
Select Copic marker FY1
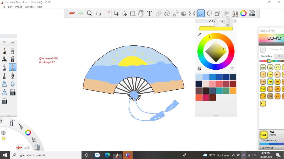(x=263, y=103)
